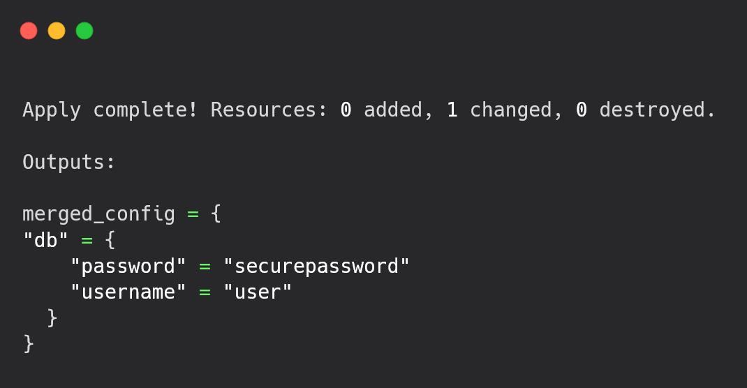This screenshot has height=388, width=747.
Task: Click the "0" before "added"
Action: [x=346, y=110]
